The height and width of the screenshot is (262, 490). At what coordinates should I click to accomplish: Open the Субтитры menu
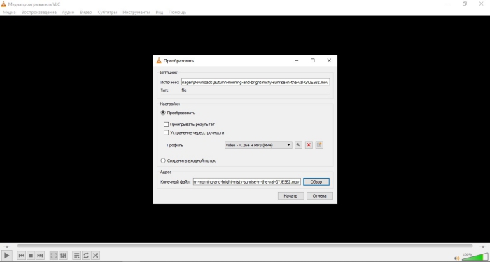[x=107, y=12]
